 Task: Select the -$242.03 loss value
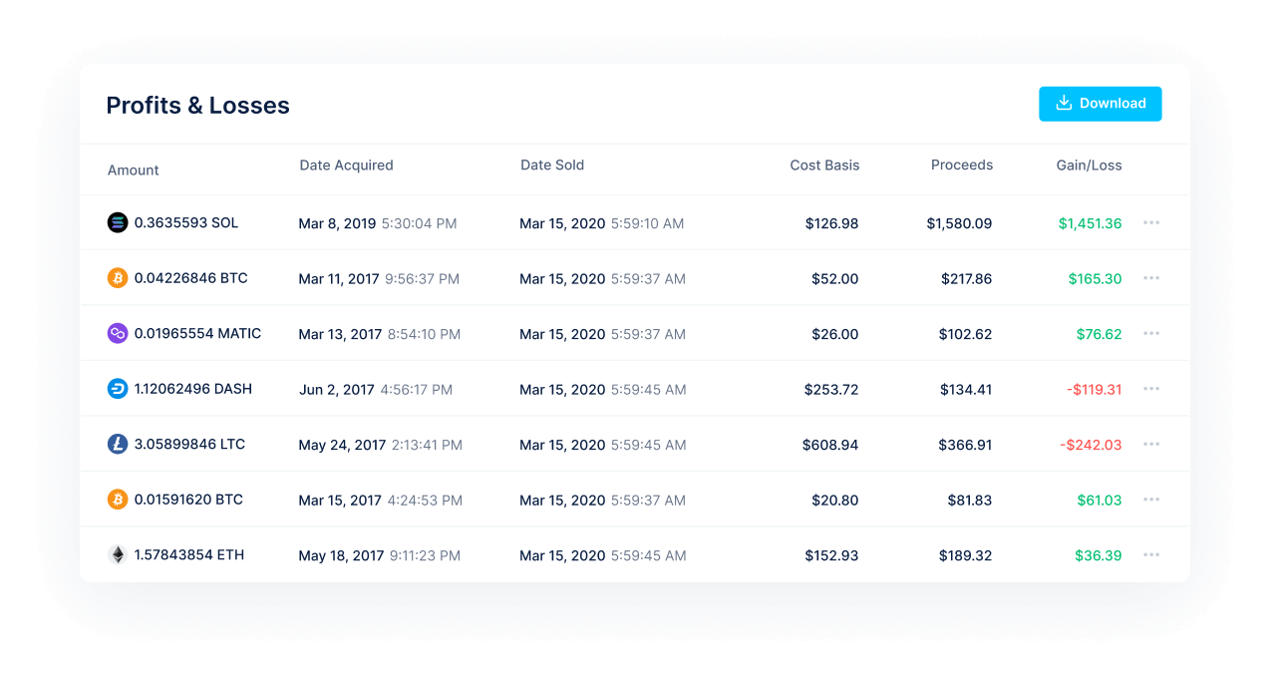point(1091,445)
